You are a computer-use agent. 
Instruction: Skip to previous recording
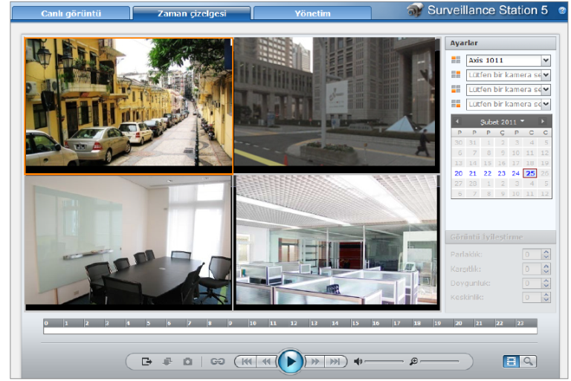(245, 362)
